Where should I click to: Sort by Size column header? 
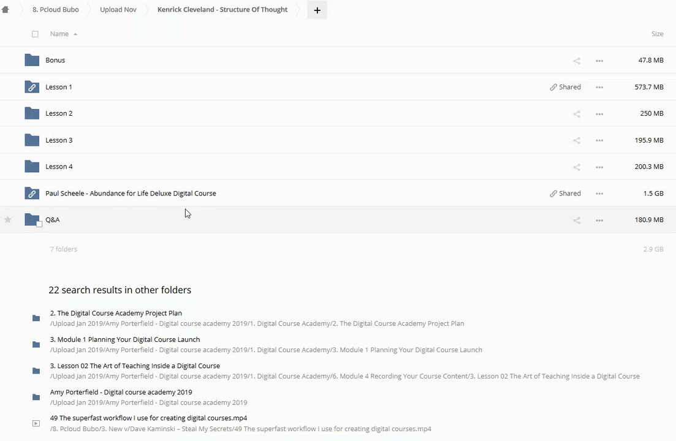point(657,34)
